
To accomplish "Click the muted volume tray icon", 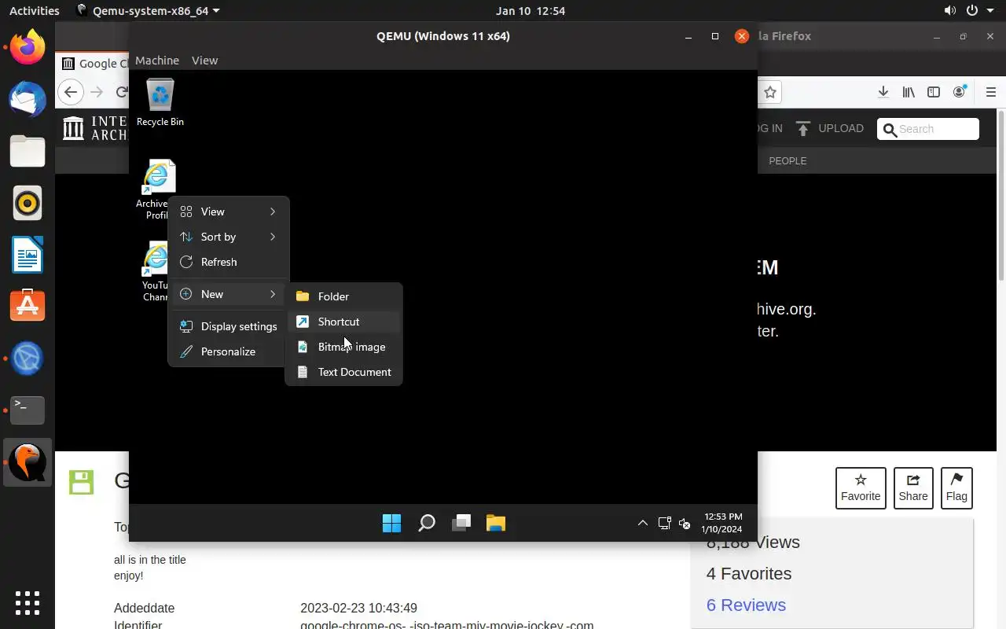I will click(685, 523).
